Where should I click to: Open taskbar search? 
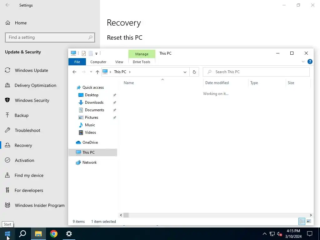[x=22, y=234]
